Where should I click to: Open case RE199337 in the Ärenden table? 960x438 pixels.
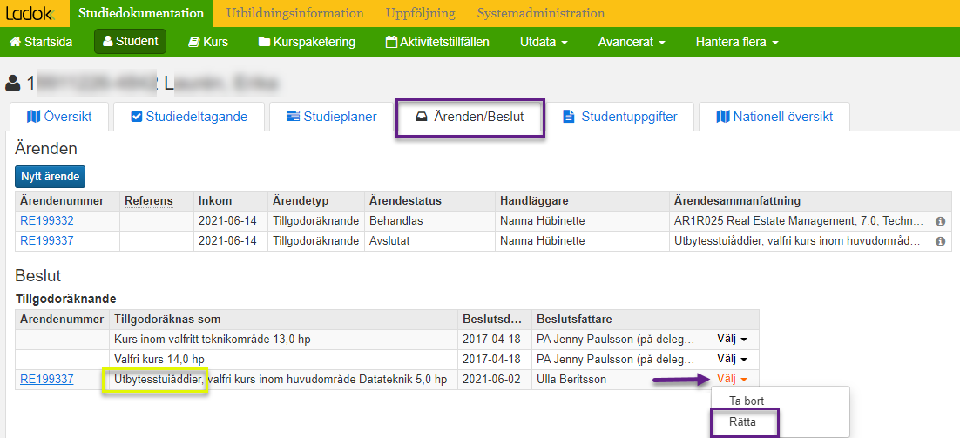[x=47, y=241]
